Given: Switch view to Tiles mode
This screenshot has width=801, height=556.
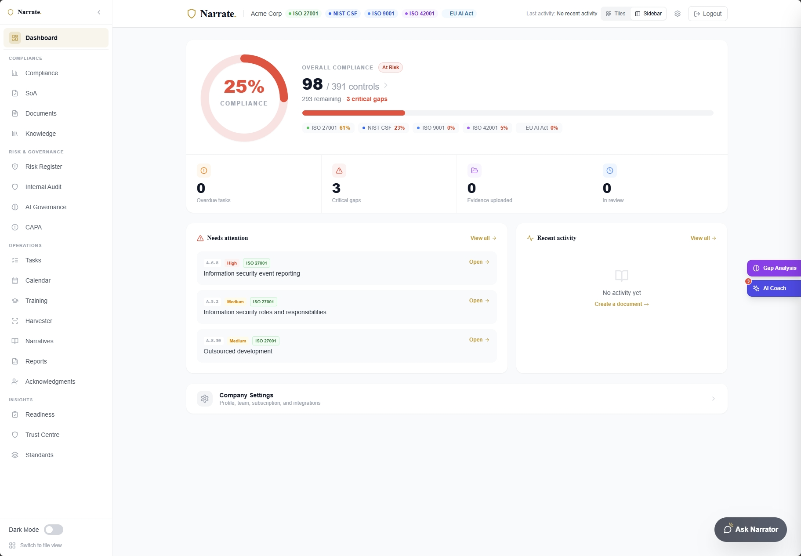Looking at the screenshot, I should pos(616,14).
